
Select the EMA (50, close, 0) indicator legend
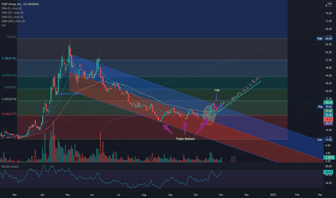12,17
